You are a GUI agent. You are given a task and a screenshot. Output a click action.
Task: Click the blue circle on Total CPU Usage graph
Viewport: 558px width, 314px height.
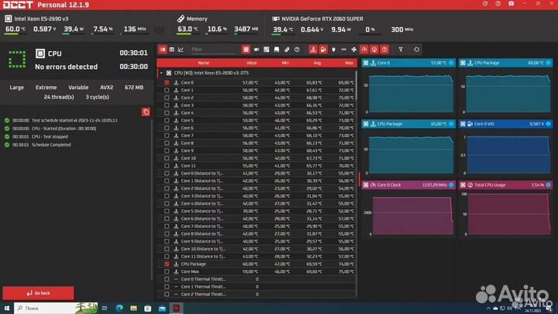(549, 185)
